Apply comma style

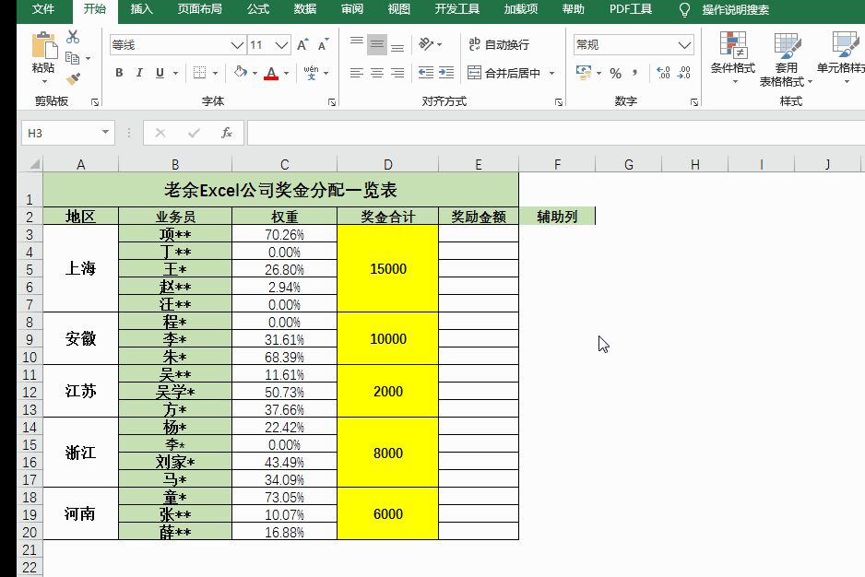click(635, 73)
